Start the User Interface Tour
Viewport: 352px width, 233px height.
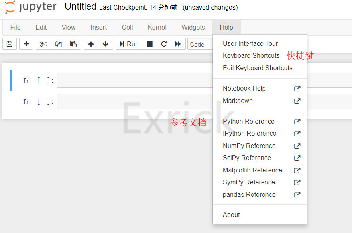[x=260, y=43]
